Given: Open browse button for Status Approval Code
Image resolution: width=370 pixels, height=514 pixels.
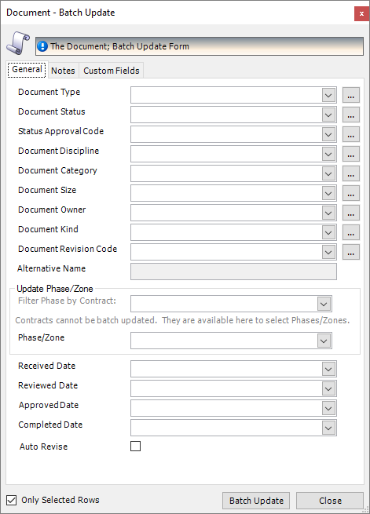Looking at the screenshot, I should pos(350,134).
